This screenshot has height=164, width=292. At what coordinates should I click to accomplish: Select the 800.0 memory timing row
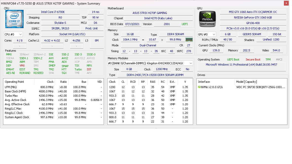click(x=150, y=117)
